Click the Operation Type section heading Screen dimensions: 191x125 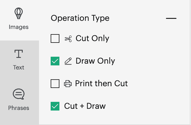tap(80, 19)
